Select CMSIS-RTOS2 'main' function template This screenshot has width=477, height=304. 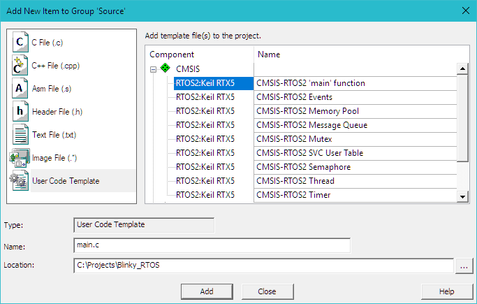click(311, 83)
